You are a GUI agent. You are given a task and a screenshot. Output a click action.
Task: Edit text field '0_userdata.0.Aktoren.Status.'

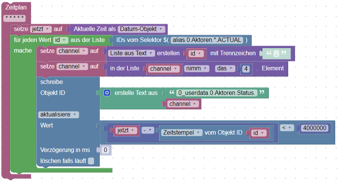(x=217, y=93)
